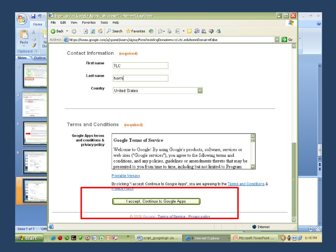Click I accept. Continue to Google Apps
Screen dimensions: 336x252
click(156, 201)
